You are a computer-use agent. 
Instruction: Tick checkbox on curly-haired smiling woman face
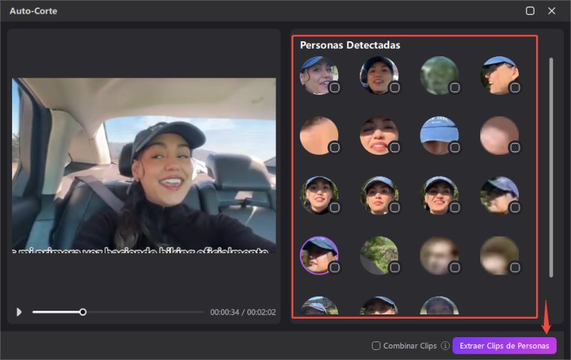pyautogui.click(x=335, y=88)
